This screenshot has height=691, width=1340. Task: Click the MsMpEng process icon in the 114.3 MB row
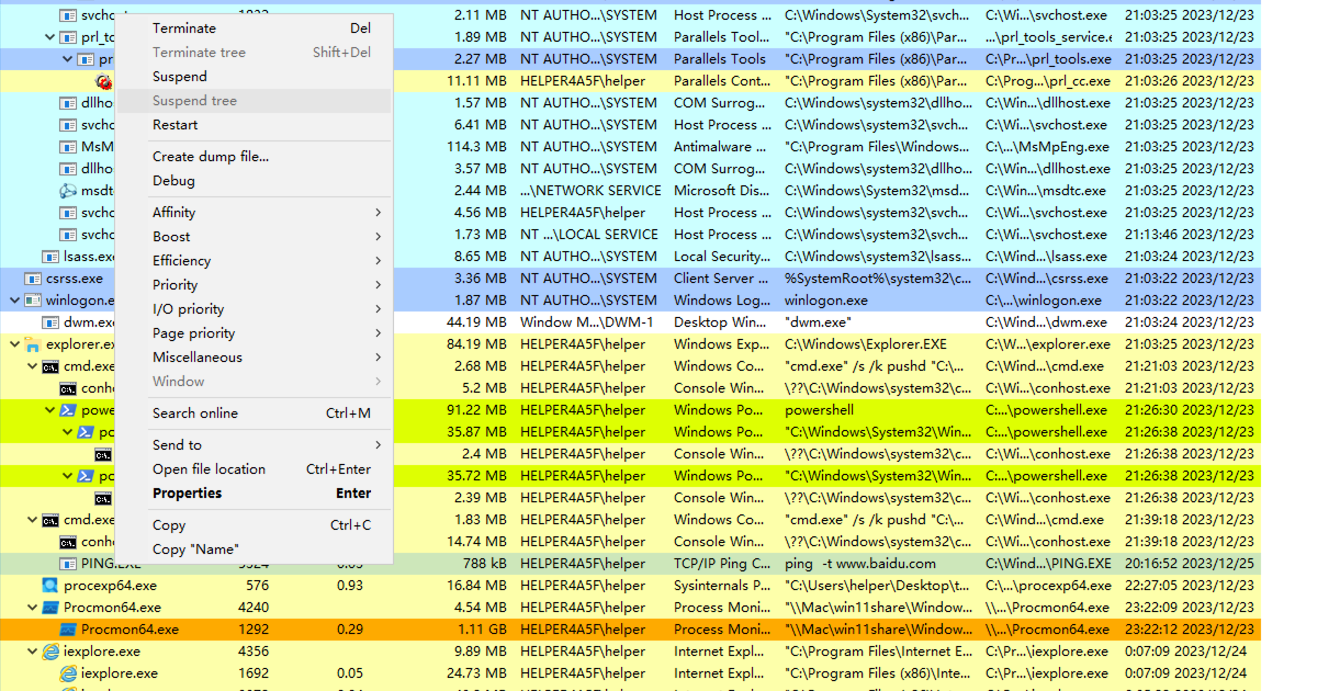pyautogui.click(x=68, y=147)
